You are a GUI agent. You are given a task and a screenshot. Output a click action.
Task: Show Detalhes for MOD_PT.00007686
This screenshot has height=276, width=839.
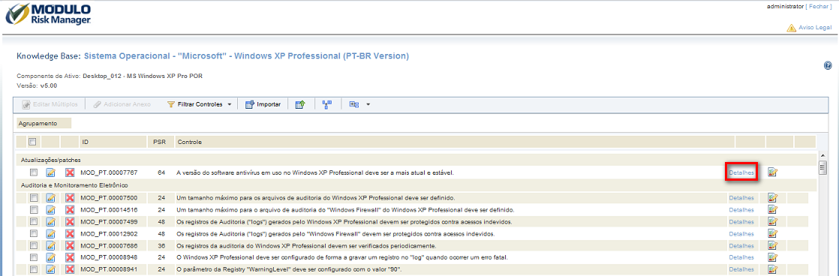tap(741, 245)
